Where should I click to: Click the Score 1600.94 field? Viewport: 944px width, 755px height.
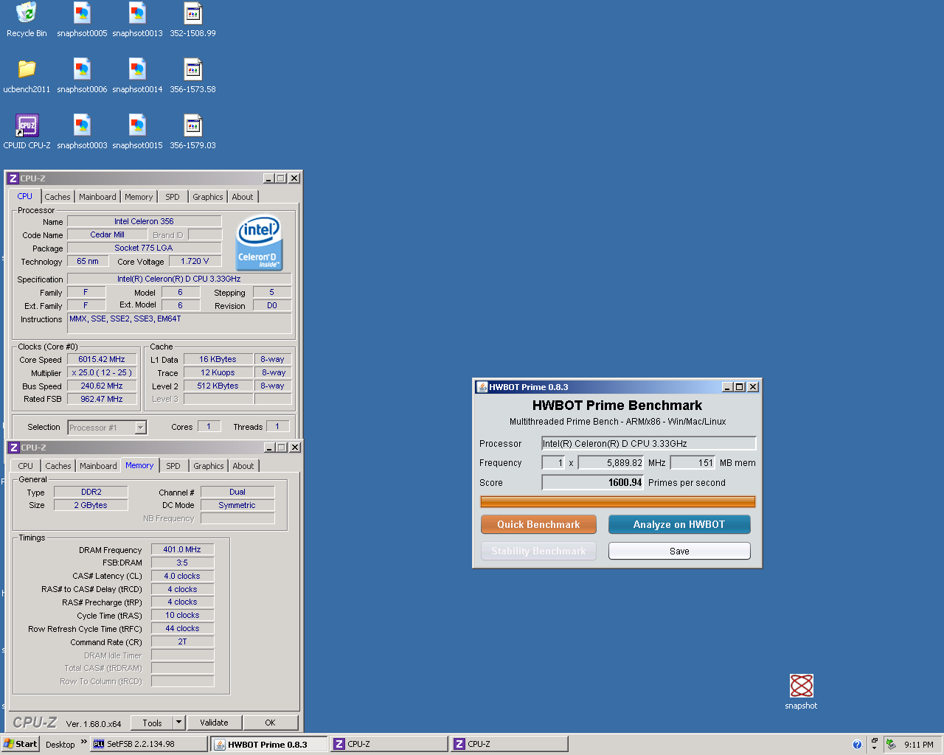(x=593, y=482)
